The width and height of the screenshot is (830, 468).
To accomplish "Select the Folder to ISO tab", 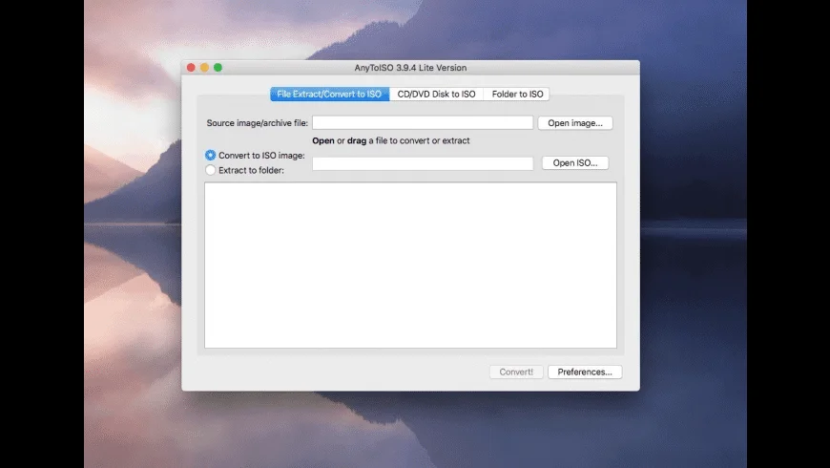I will point(517,94).
